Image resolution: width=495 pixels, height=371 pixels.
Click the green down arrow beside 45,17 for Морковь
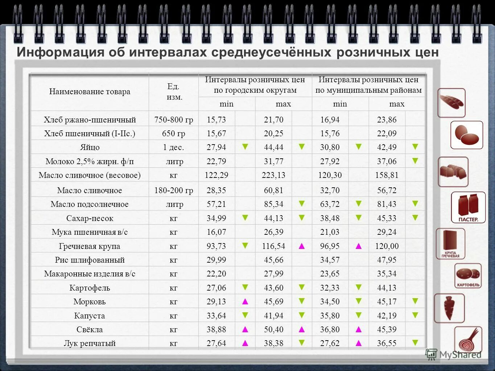click(x=415, y=301)
